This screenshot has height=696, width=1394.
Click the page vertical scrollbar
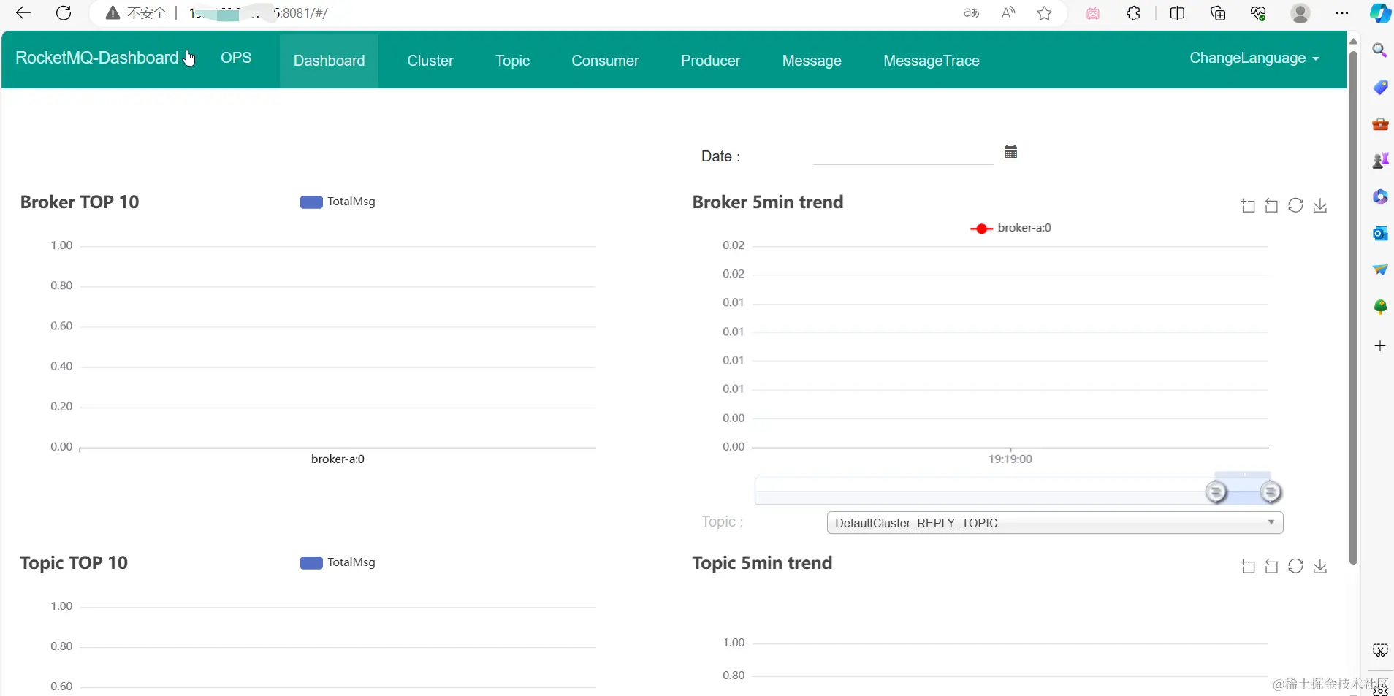1353,307
